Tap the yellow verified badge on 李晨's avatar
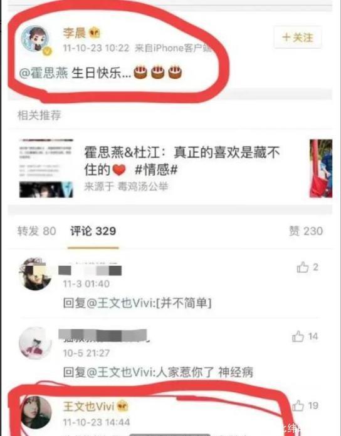Screen dimensions: 341x436 tap(47, 51)
